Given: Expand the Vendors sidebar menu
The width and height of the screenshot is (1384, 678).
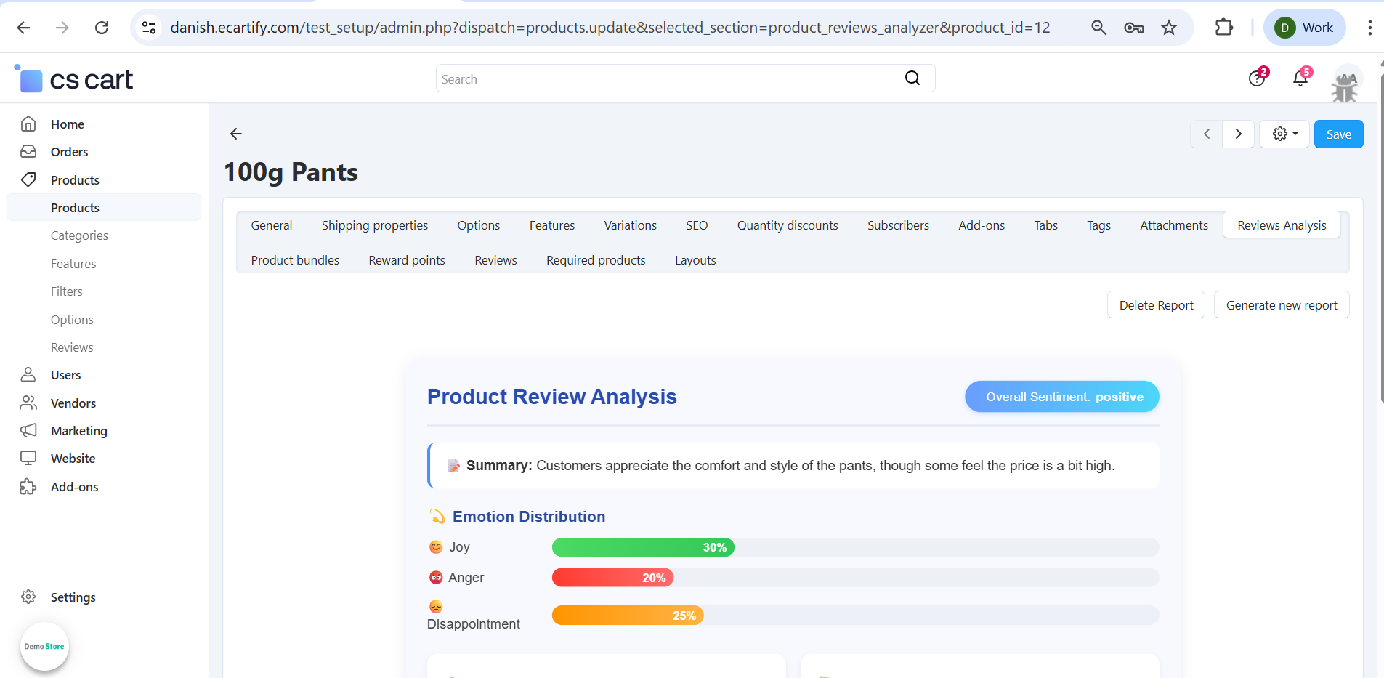Looking at the screenshot, I should pos(73,403).
